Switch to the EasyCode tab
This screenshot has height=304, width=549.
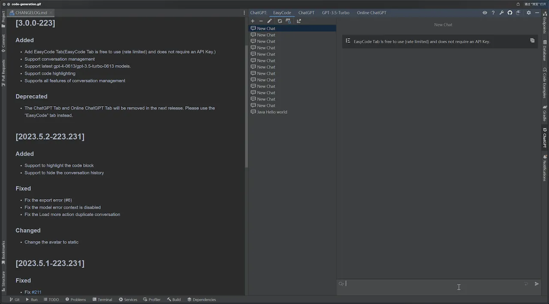282,13
